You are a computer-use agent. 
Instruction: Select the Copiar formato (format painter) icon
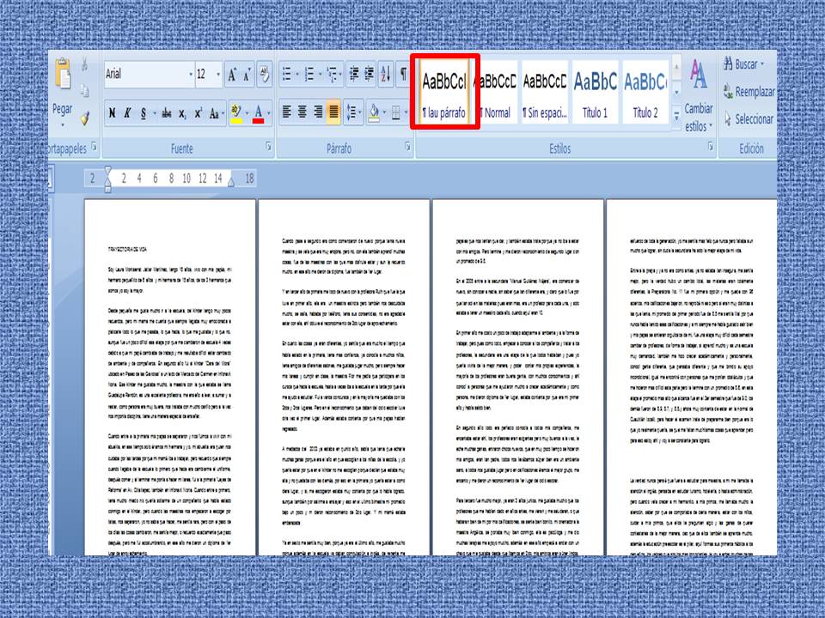click(x=85, y=119)
